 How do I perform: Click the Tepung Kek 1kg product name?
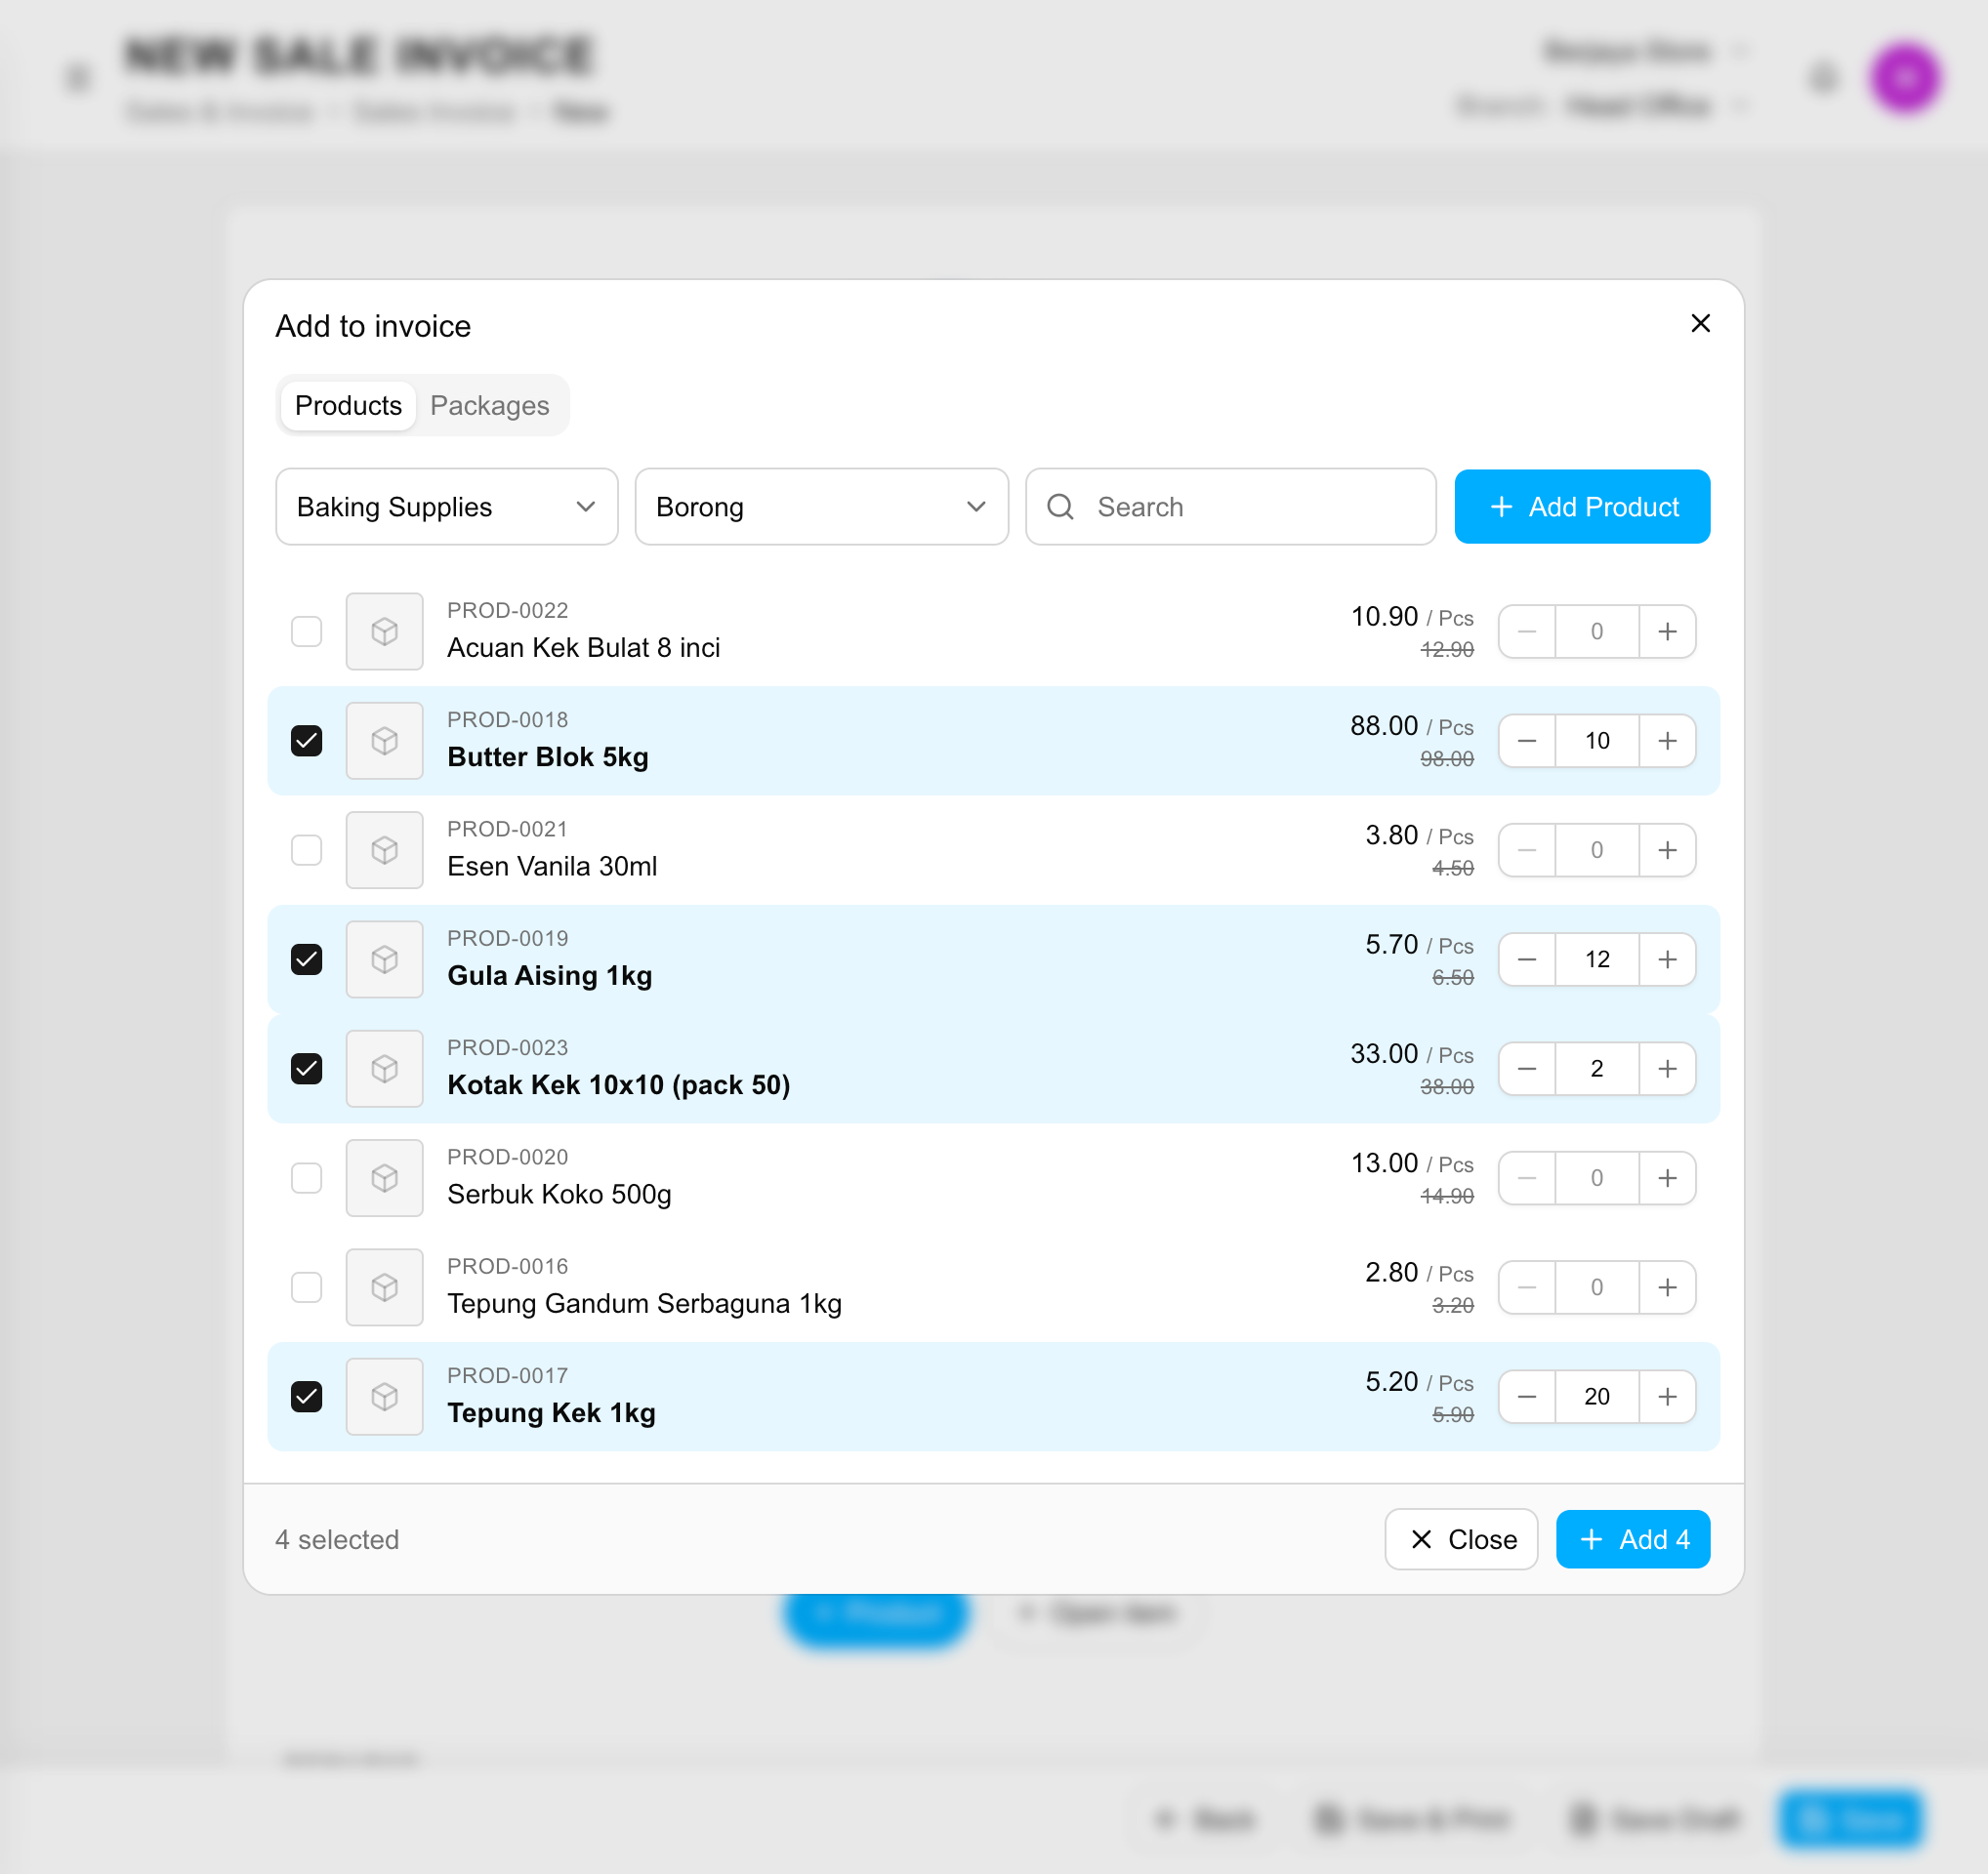pos(551,1413)
